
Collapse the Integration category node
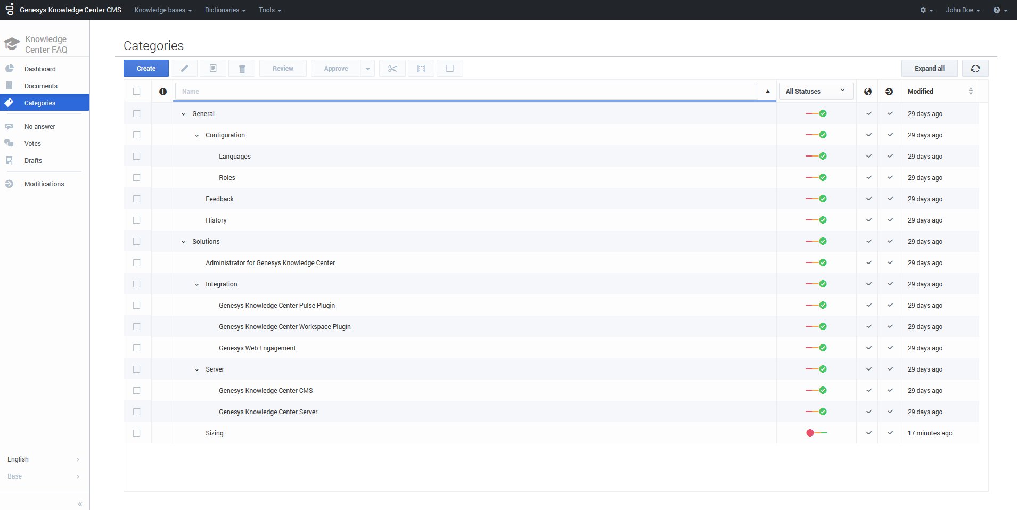pyautogui.click(x=197, y=285)
